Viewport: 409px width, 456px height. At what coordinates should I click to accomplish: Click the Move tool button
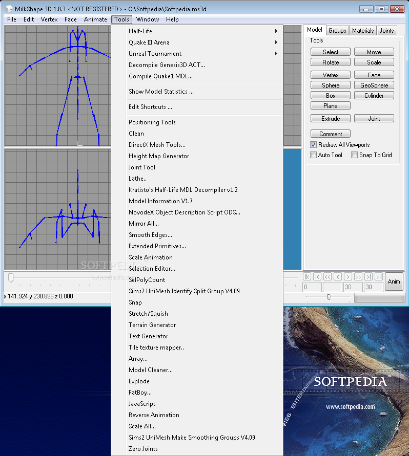click(374, 52)
